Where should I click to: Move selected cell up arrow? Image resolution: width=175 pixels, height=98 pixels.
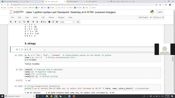[x=33, y=22]
